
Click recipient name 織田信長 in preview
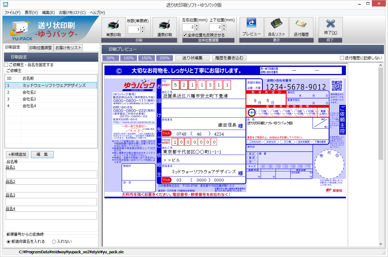(227, 125)
